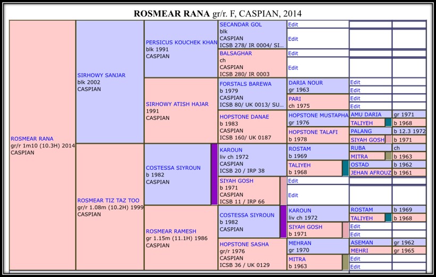
Task: Open the ROSMEAR RAMESH entry
Action: coord(171,231)
